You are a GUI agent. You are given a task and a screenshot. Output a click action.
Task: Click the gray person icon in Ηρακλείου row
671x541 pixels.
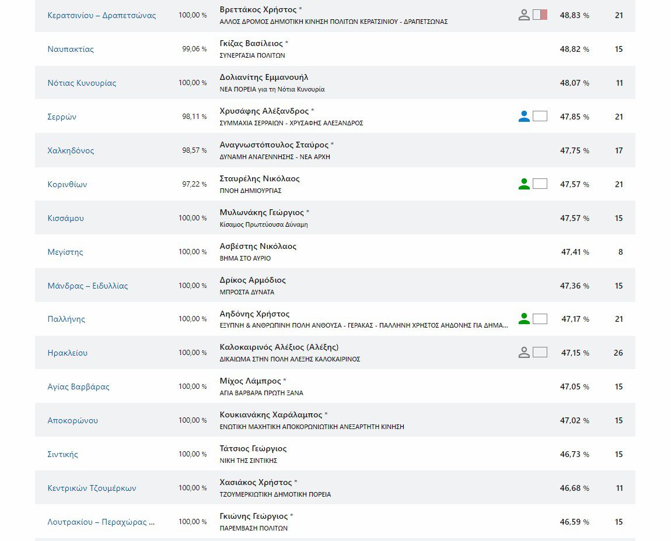coord(524,352)
